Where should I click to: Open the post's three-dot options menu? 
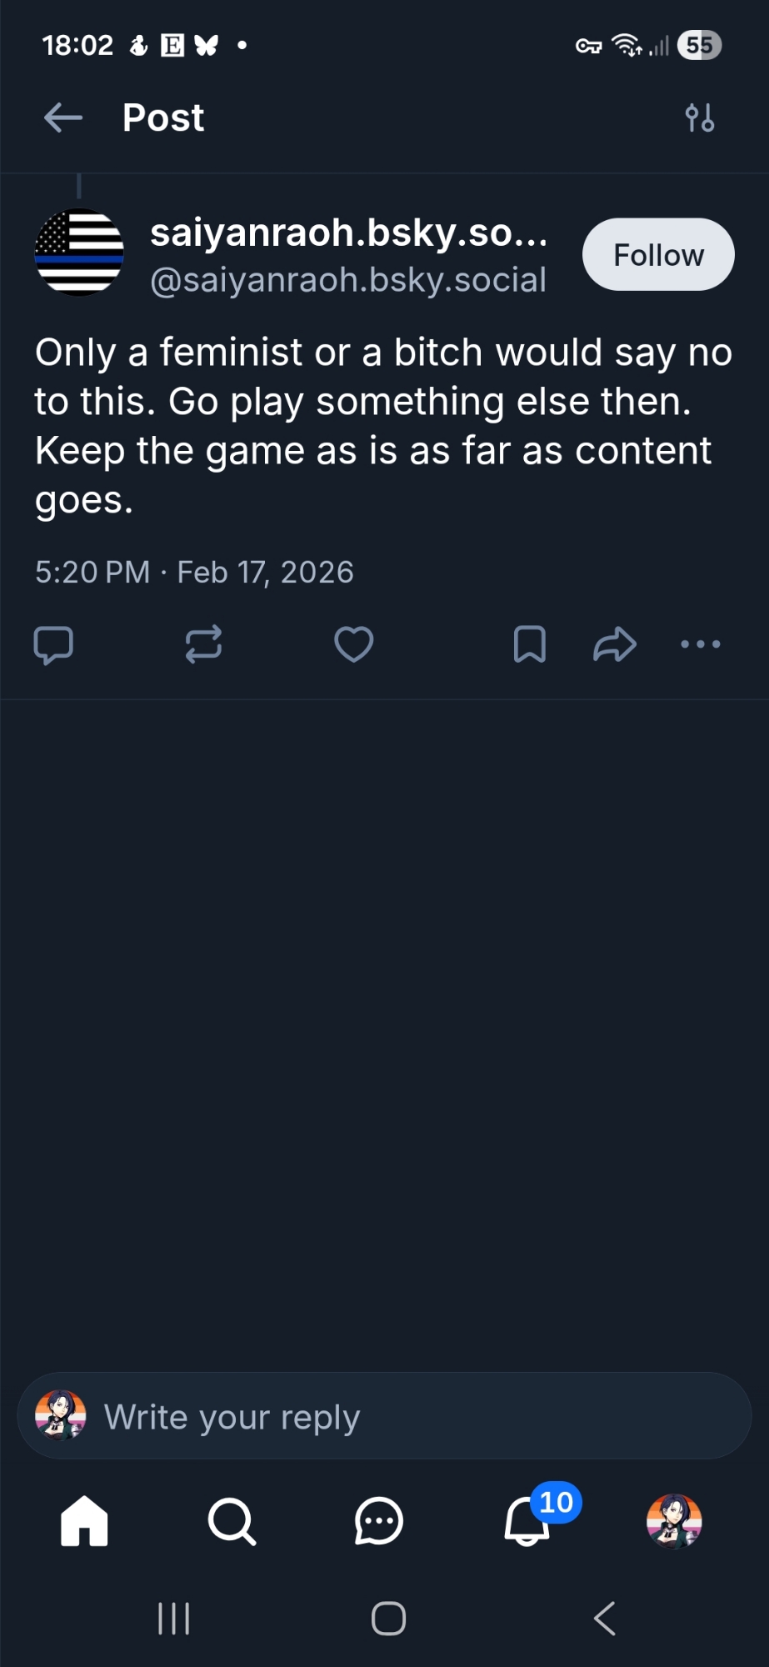(x=701, y=644)
